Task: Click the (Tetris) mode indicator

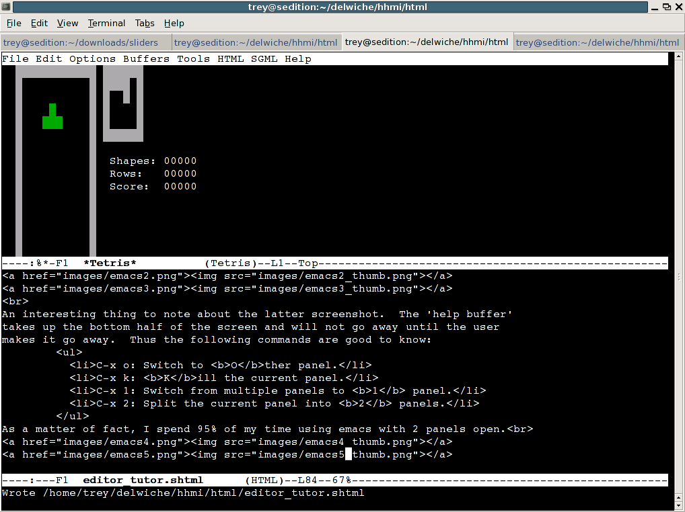Action: [231, 263]
